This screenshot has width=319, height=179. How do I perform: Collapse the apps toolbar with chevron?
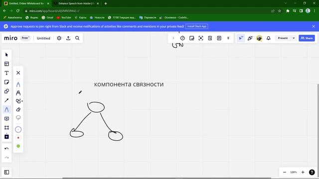tap(173, 38)
